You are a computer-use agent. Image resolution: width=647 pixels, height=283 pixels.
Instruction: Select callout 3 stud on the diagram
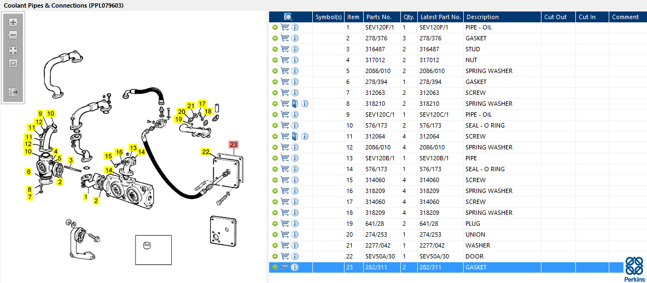[x=71, y=160]
